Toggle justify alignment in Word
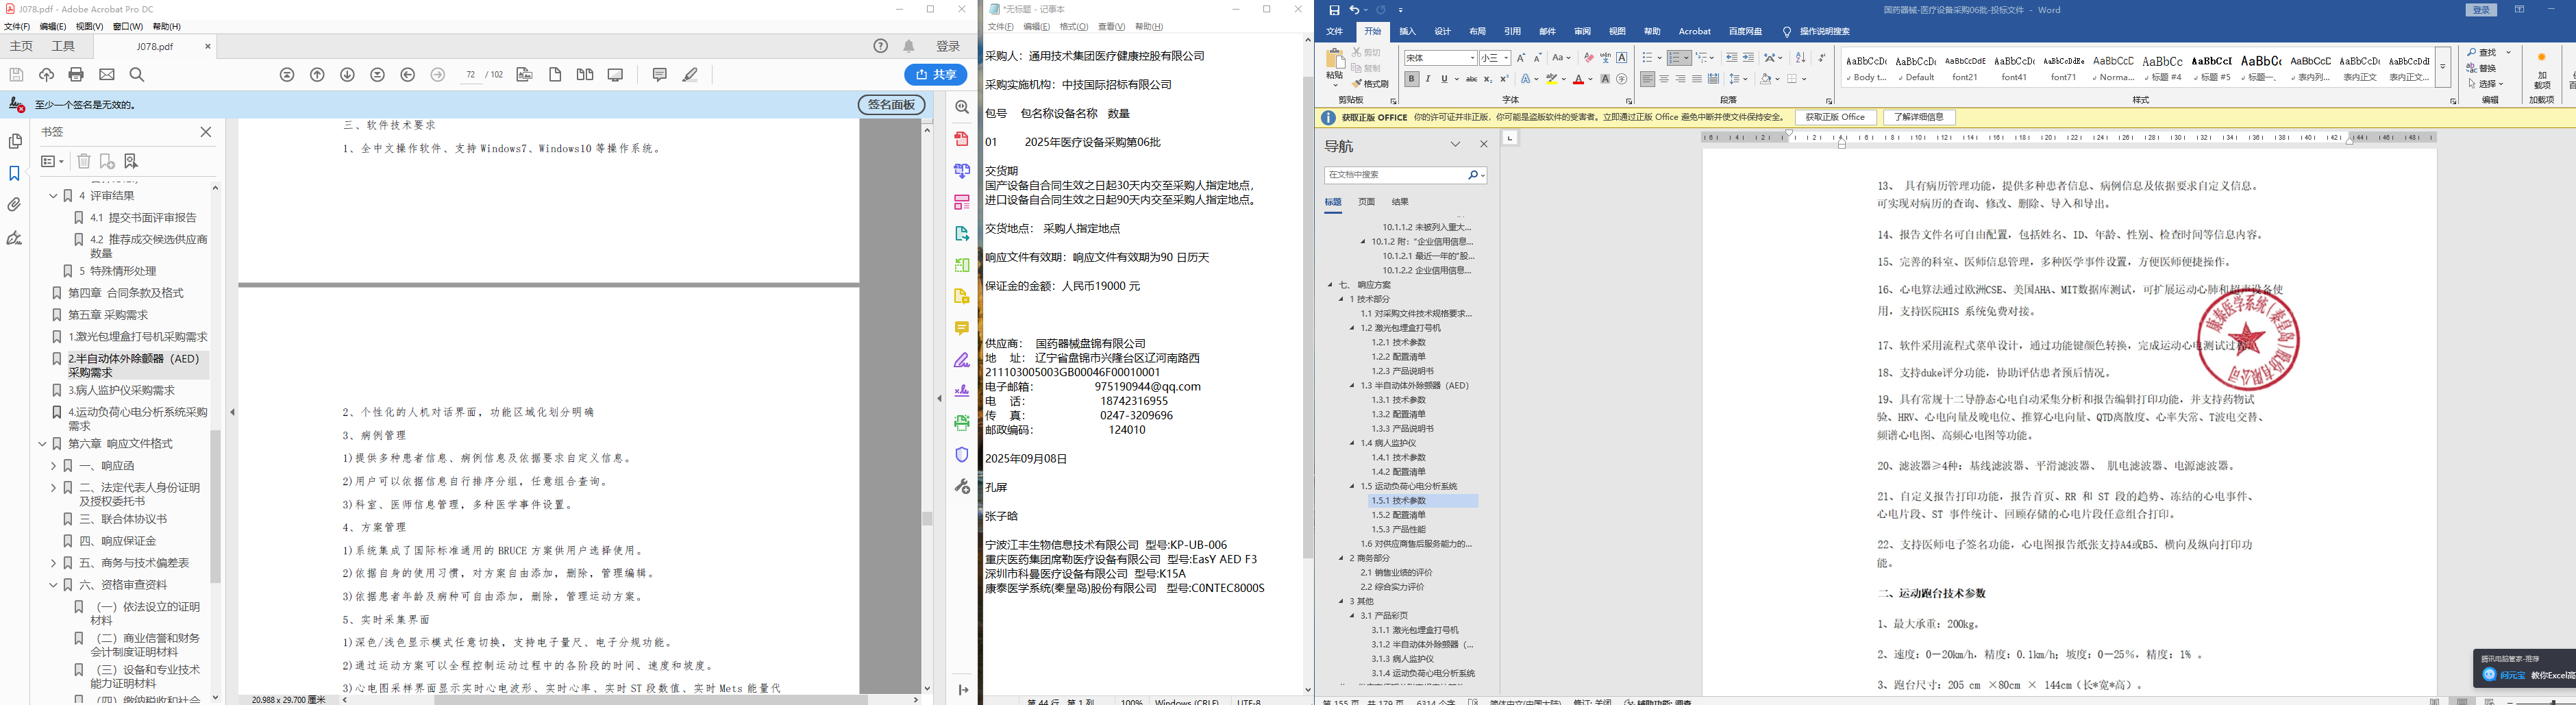This screenshot has width=2576, height=705. 1697,79
